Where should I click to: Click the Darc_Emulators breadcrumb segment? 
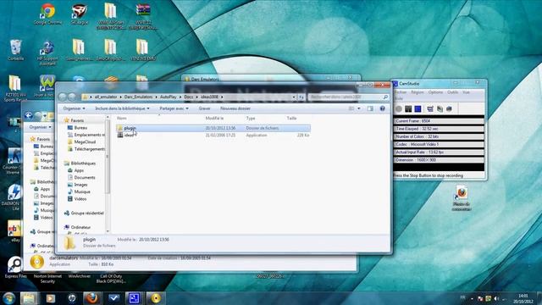138,97
